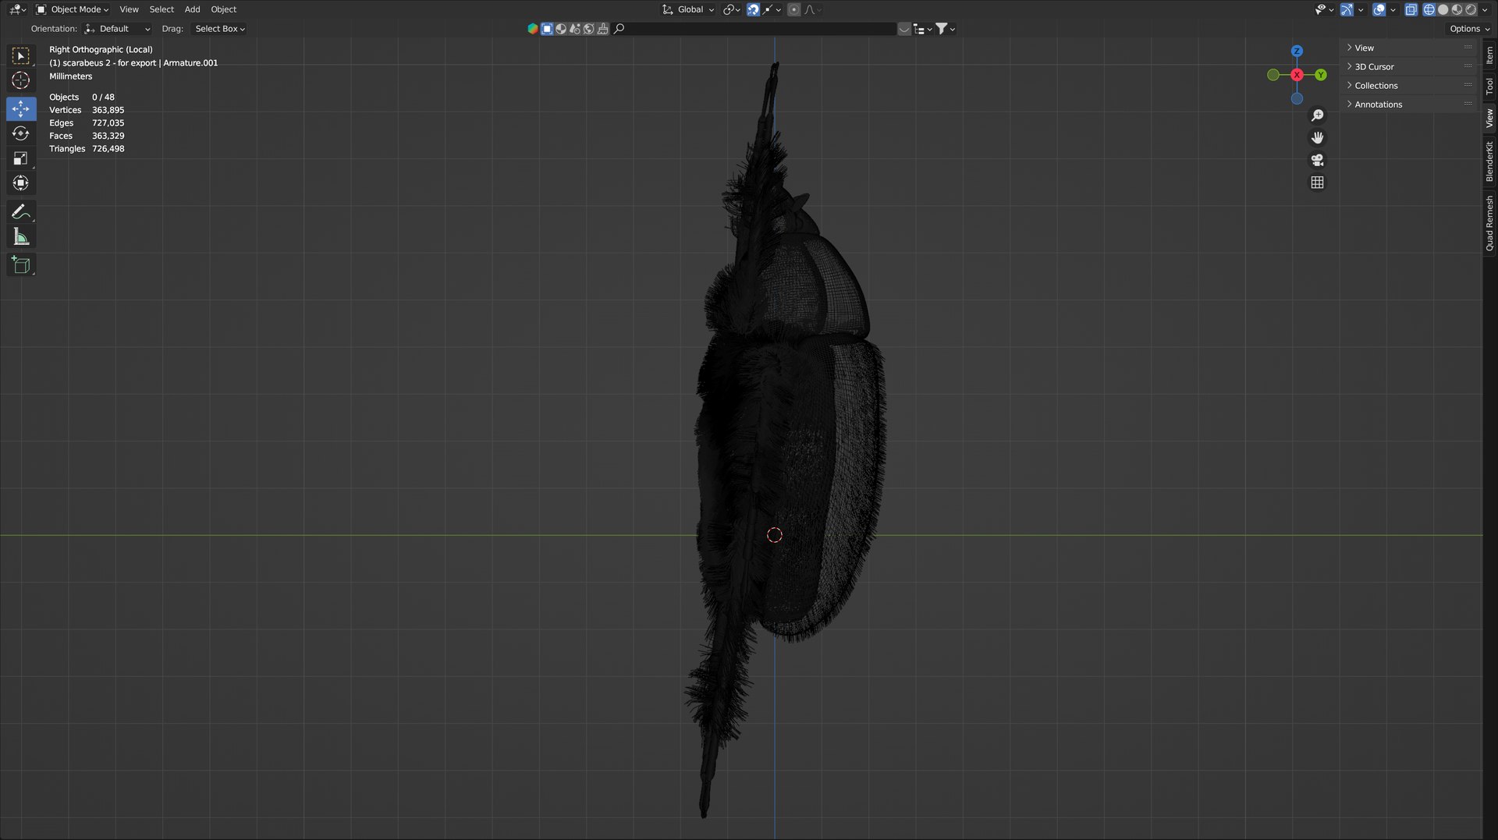Switch orthographic/perspective grid icon
The width and height of the screenshot is (1498, 840).
[1317, 183]
